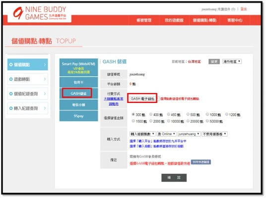Click the 登出 logout link
This screenshot has width=266, height=198.
pyautogui.click(x=244, y=9)
